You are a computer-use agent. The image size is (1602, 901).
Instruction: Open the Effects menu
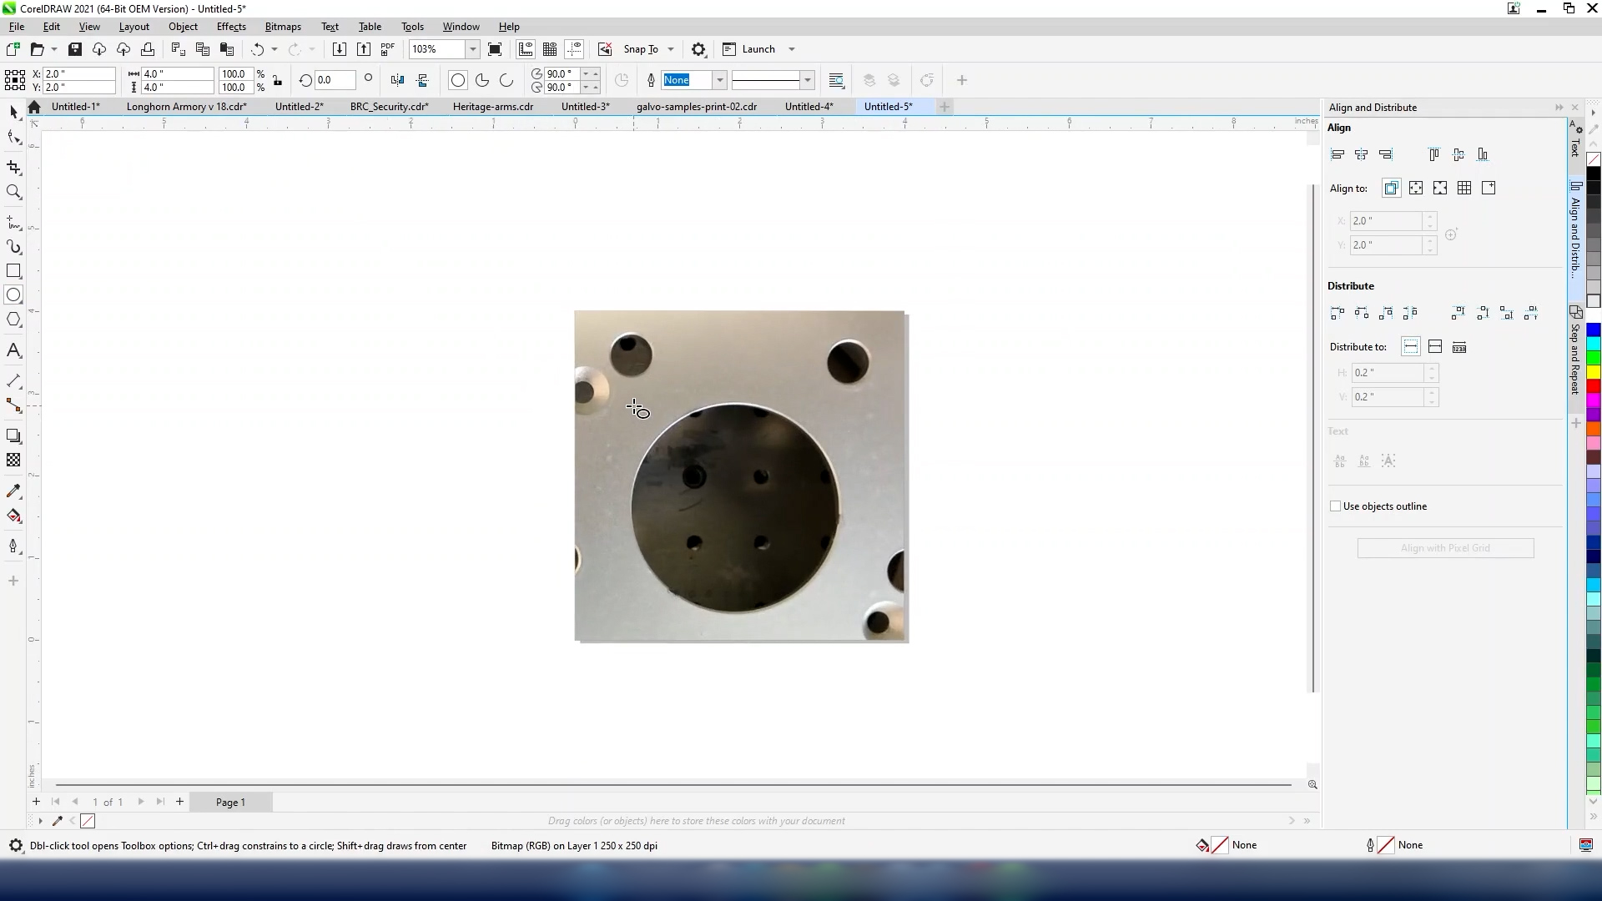coord(231,27)
